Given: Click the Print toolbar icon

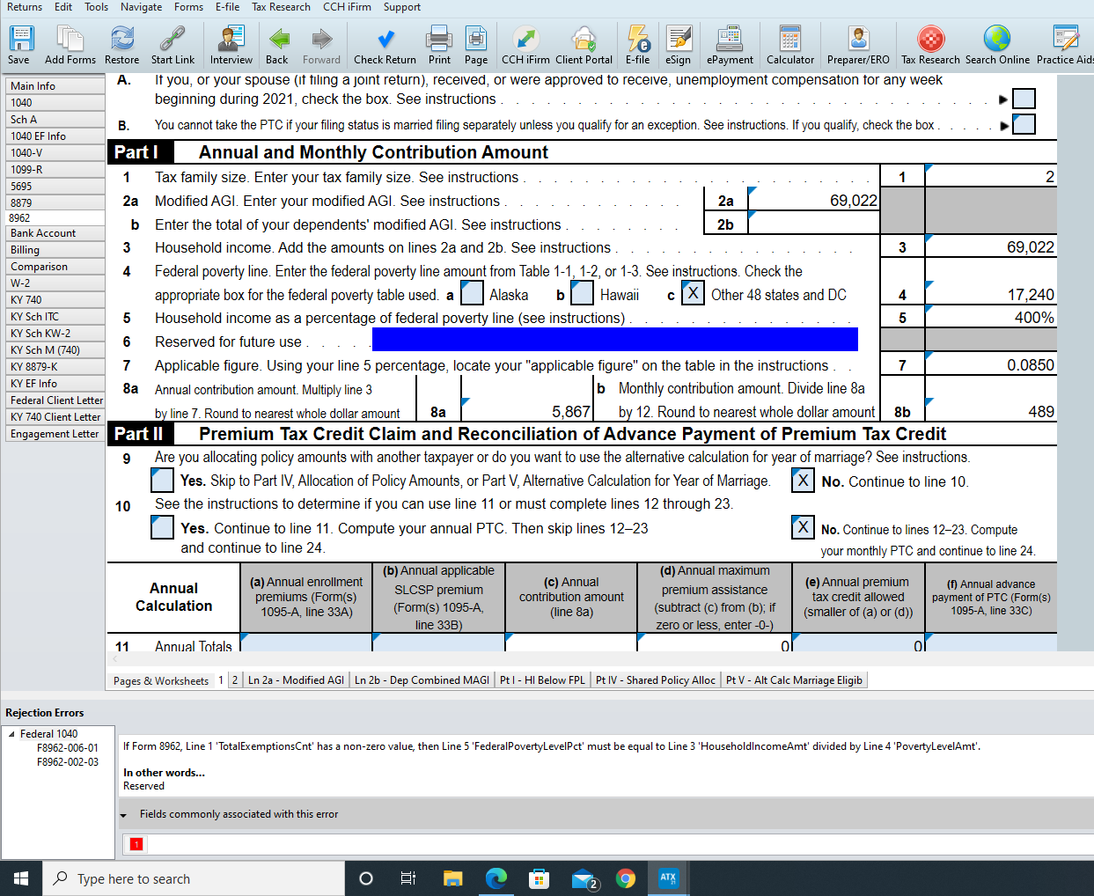Looking at the screenshot, I should coord(439,45).
